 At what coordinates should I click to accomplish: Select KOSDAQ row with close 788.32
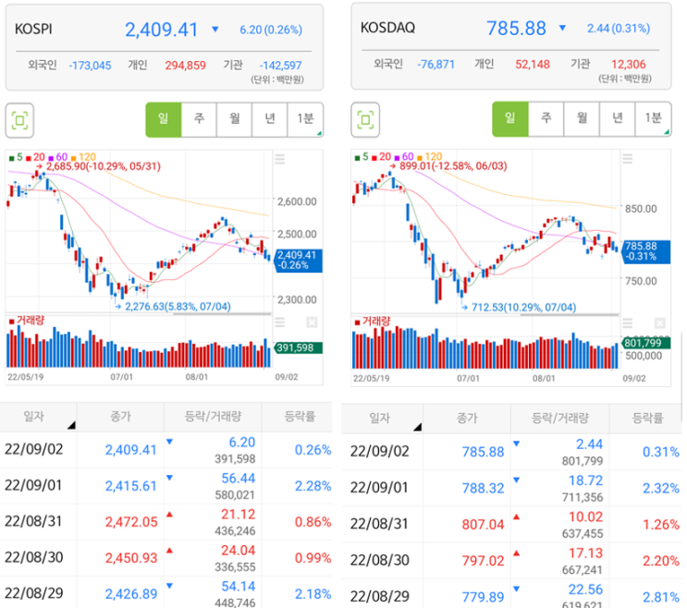tap(511, 489)
